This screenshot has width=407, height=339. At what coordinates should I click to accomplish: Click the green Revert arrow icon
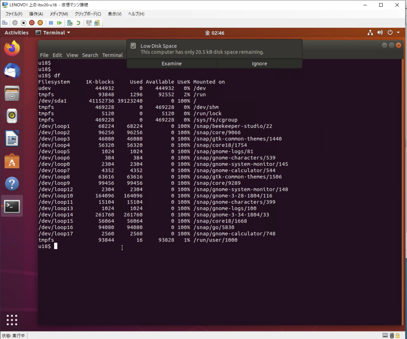(78, 23)
